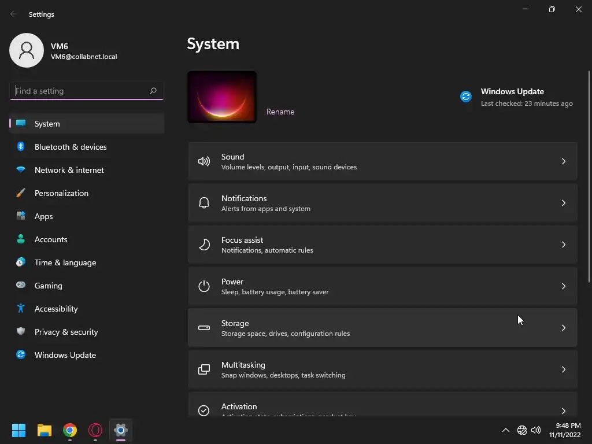Click the vertical scrollbar
592x444 pixels.
pos(589,176)
